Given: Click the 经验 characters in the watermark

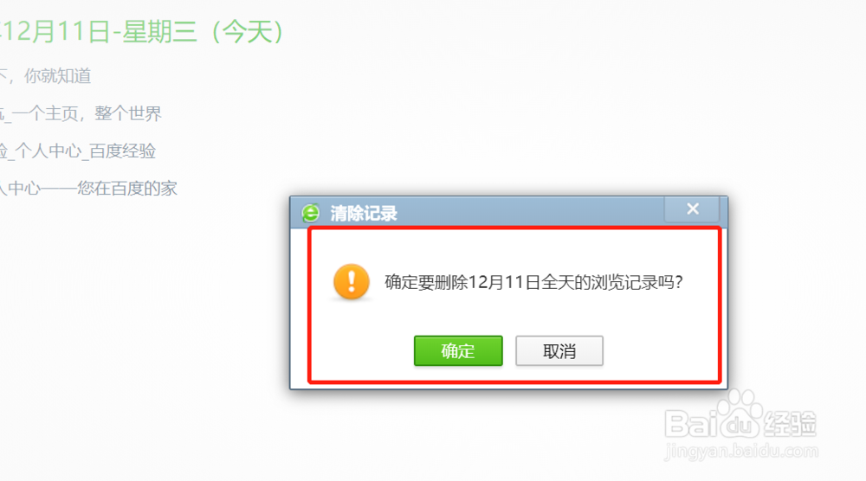Looking at the screenshot, I should tap(791, 424).
